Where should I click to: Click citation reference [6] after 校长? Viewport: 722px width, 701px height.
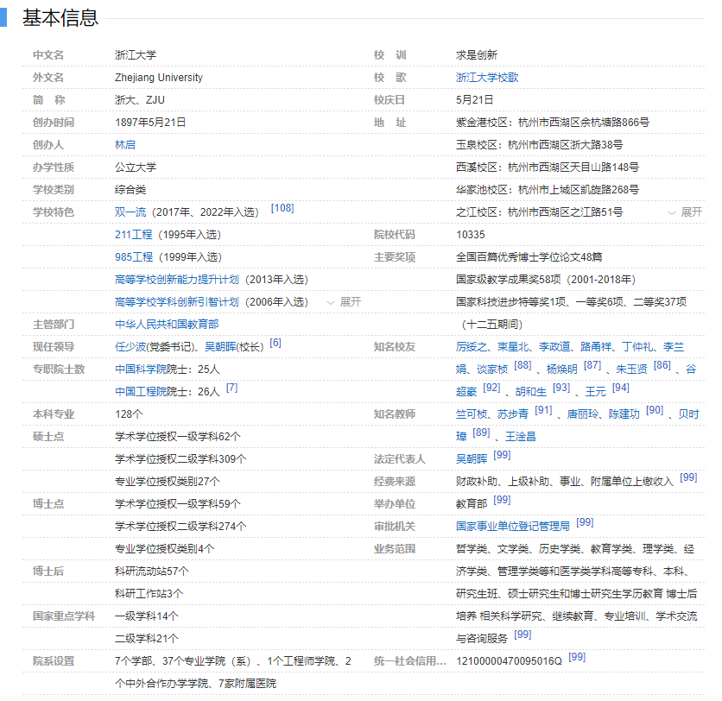275,343
